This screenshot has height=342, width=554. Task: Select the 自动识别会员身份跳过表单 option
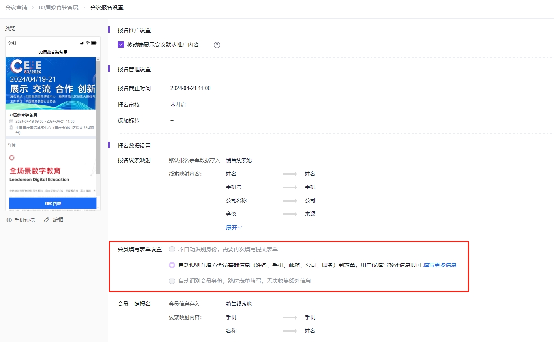(172, 280)
